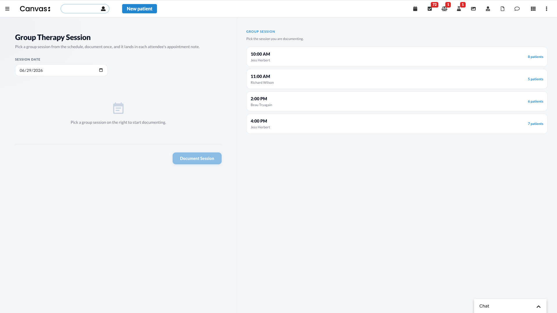
Task: Open the hamburger navigation menu
Action: click(x=7, y=9)
